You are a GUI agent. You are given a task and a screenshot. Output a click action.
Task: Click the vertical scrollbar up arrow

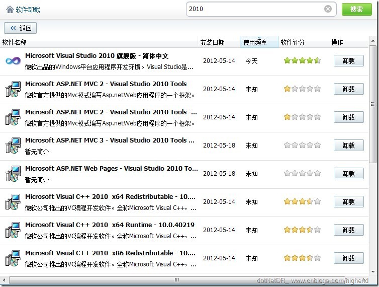[372, 41]
